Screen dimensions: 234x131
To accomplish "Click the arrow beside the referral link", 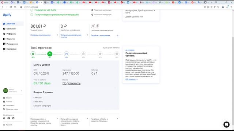I will pyautogui.click(x=87, y=35).
